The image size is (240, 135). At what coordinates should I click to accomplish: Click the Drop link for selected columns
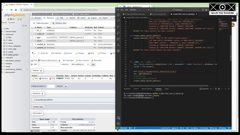91,53
